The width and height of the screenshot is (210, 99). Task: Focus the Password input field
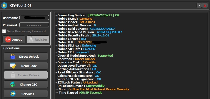click(34, 25)
